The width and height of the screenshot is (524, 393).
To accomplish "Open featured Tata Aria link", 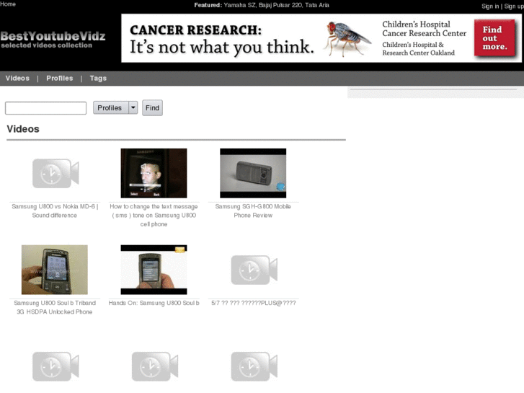I will 317,5.
